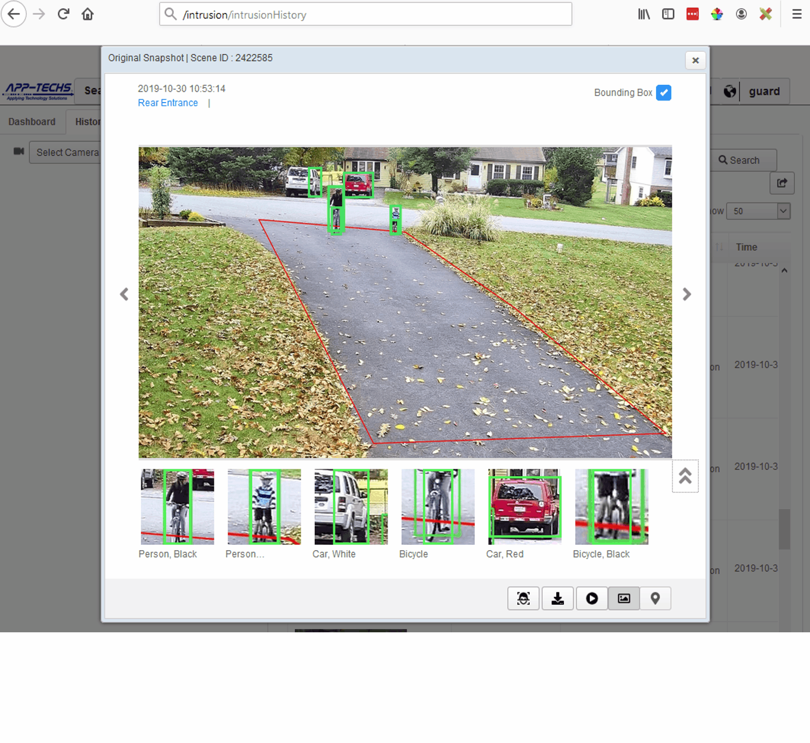
Task: Collapse thumbnails with double chevron
Action: [685, 476]
